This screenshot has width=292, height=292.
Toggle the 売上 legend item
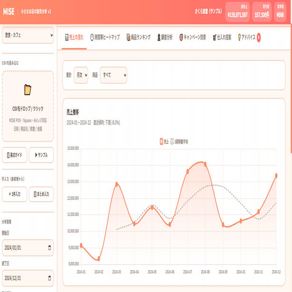pos(164,142)
